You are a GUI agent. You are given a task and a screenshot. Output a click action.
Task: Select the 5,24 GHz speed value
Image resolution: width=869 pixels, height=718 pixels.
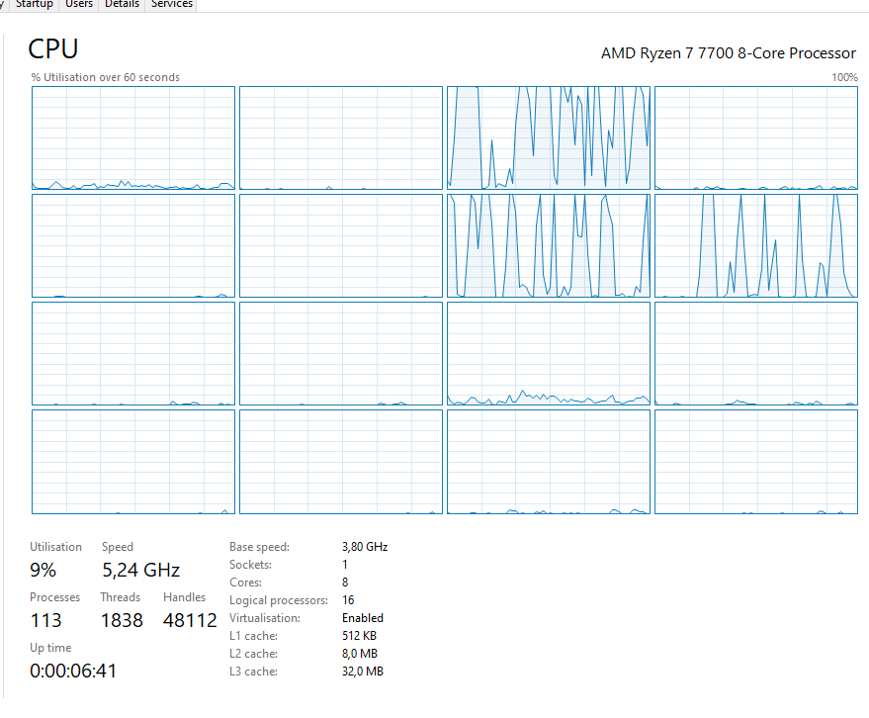140,570
